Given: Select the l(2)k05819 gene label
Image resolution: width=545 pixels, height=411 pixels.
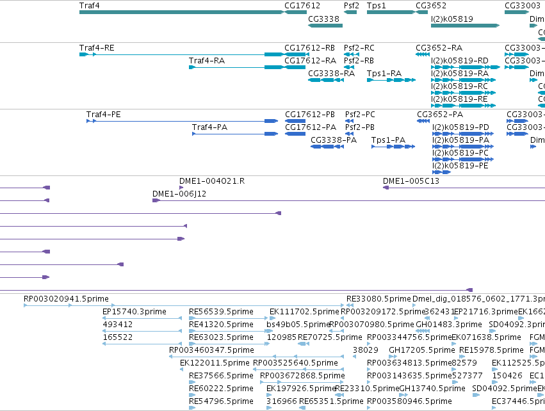Looking at the screenshot, I should (452, 19).
